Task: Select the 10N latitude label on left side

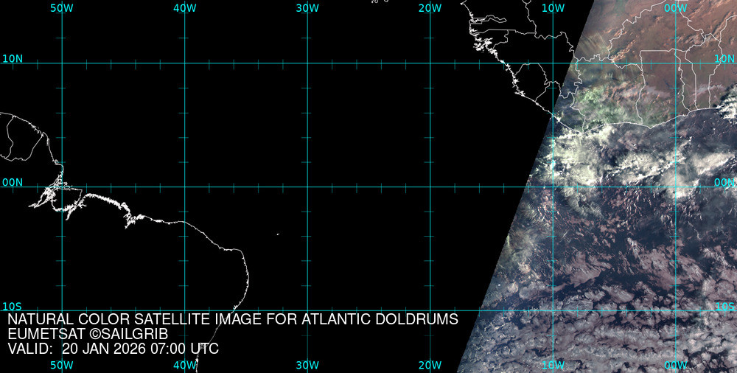Action: [x=13, y=58]
